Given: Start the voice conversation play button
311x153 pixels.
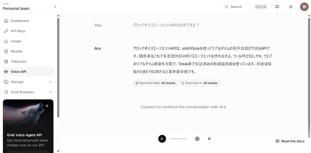Looking at the screenshot, I should click(x=162, y=139).
